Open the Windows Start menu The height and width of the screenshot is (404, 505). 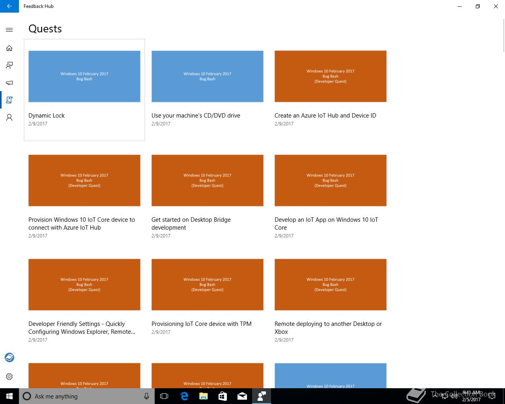pos(9,396)
